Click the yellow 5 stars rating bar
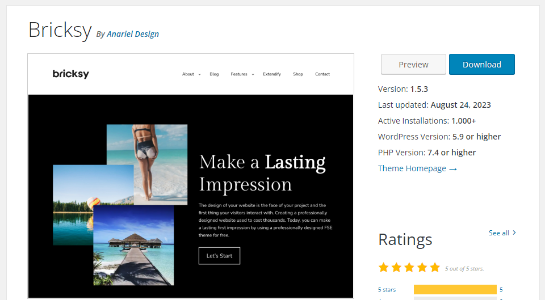The width and height of the screenshot is (545, 300). click(455, 290)
